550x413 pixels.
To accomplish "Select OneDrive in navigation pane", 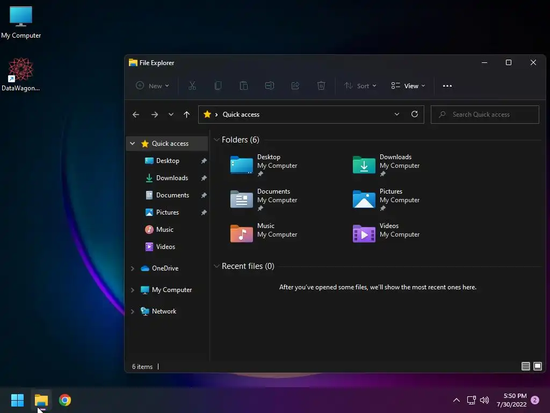I will click(x=165, y=268).
